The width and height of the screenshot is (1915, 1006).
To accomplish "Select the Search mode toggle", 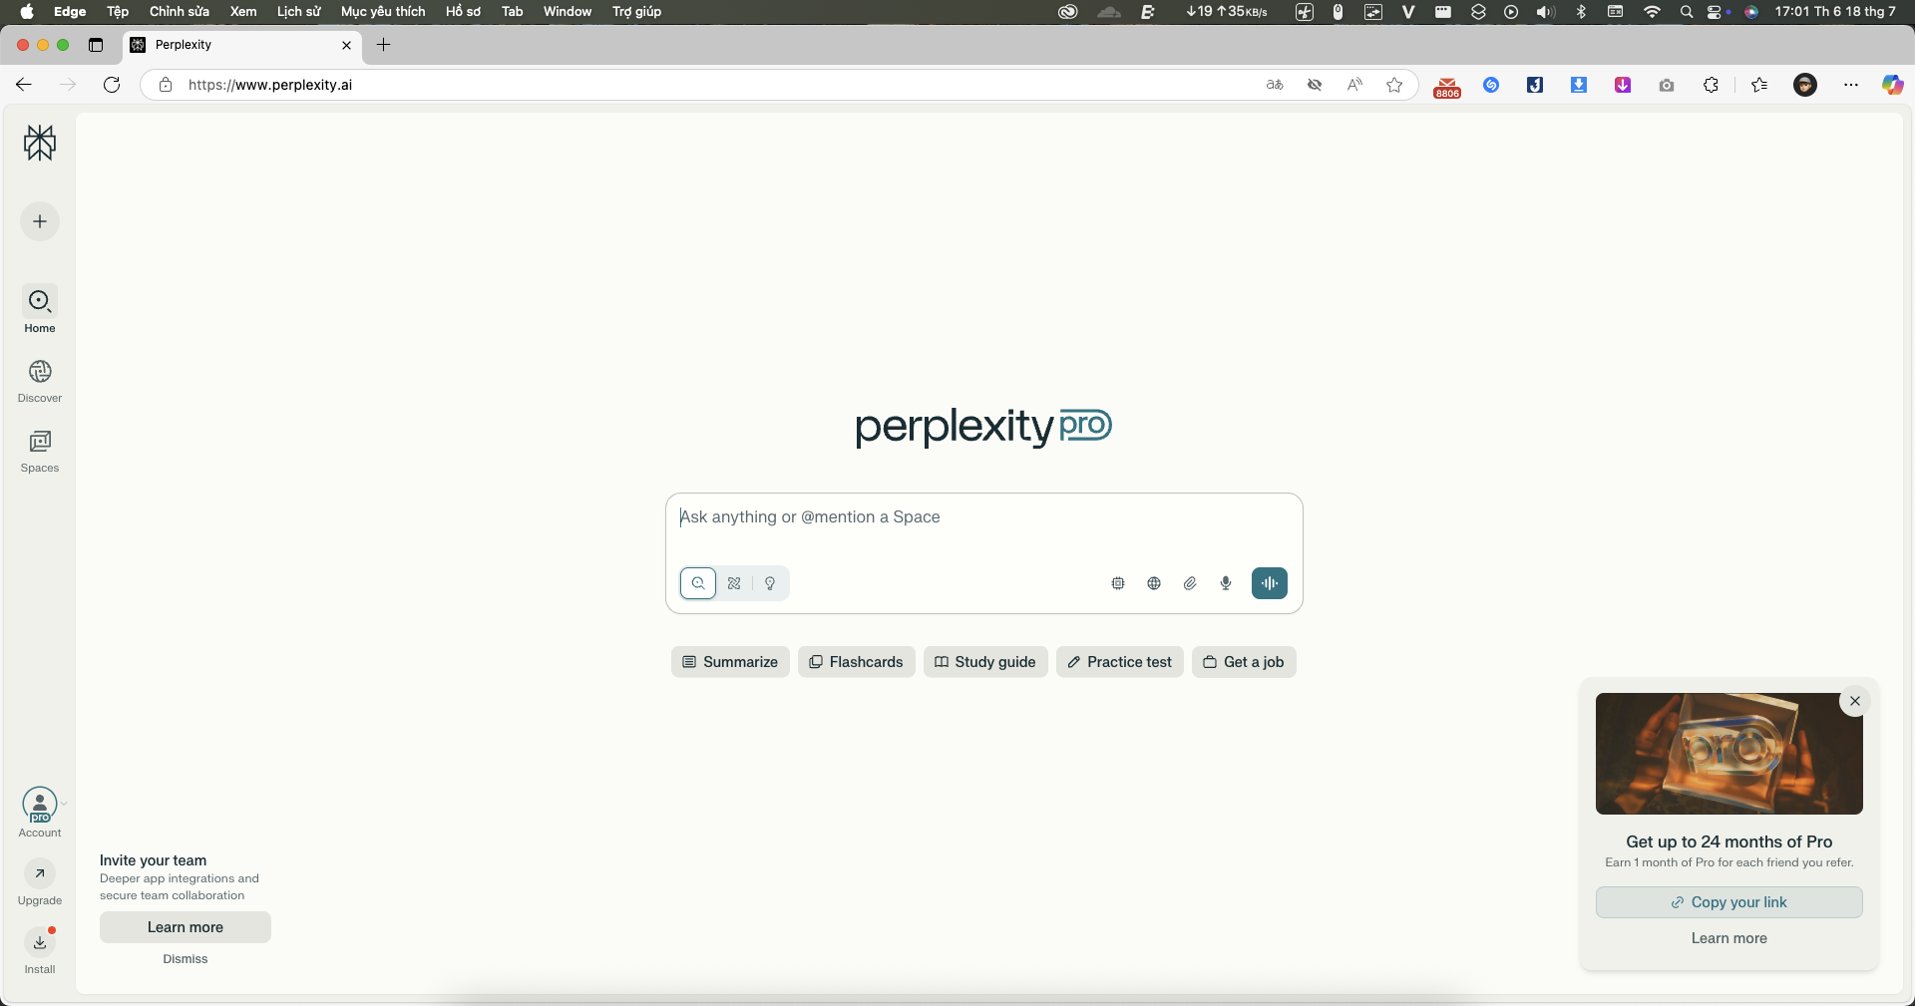I will [x=698, y=583].
